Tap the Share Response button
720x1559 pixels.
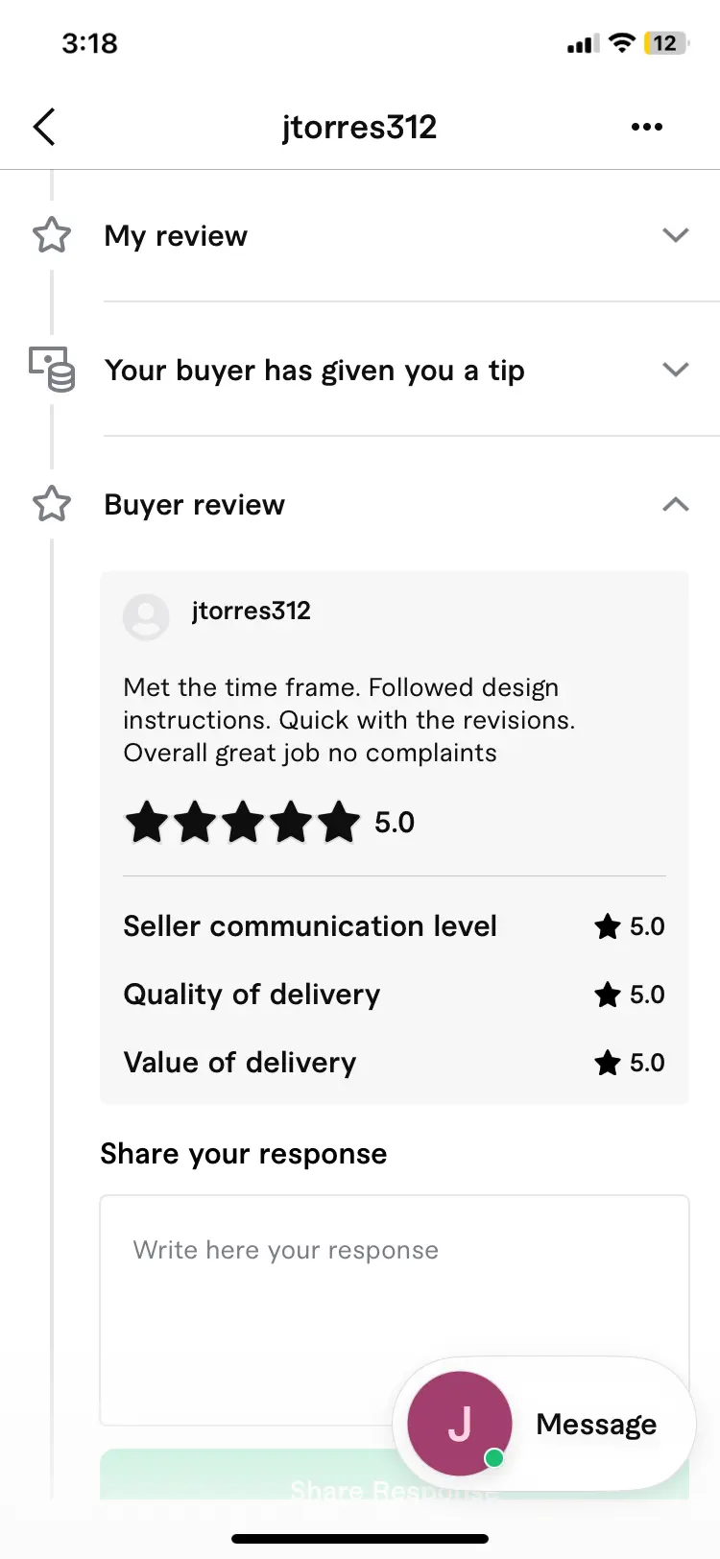coord(395,1475)
